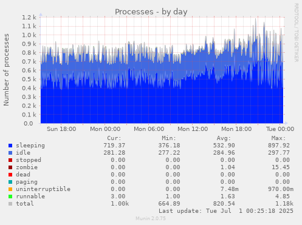Click runnable maximum value 4.85
This screenshot has height=225, width=302.
tap(283, 196)
